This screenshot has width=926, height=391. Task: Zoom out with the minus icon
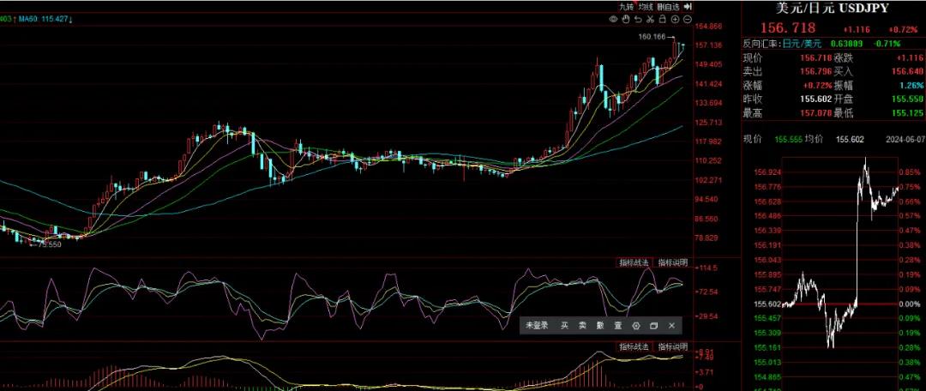coord(687,19)
